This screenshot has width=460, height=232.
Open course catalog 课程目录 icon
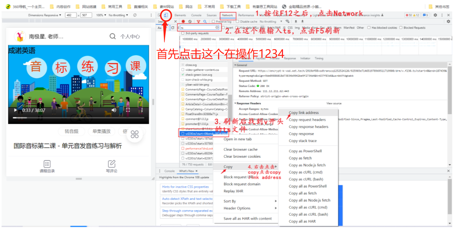47,164
